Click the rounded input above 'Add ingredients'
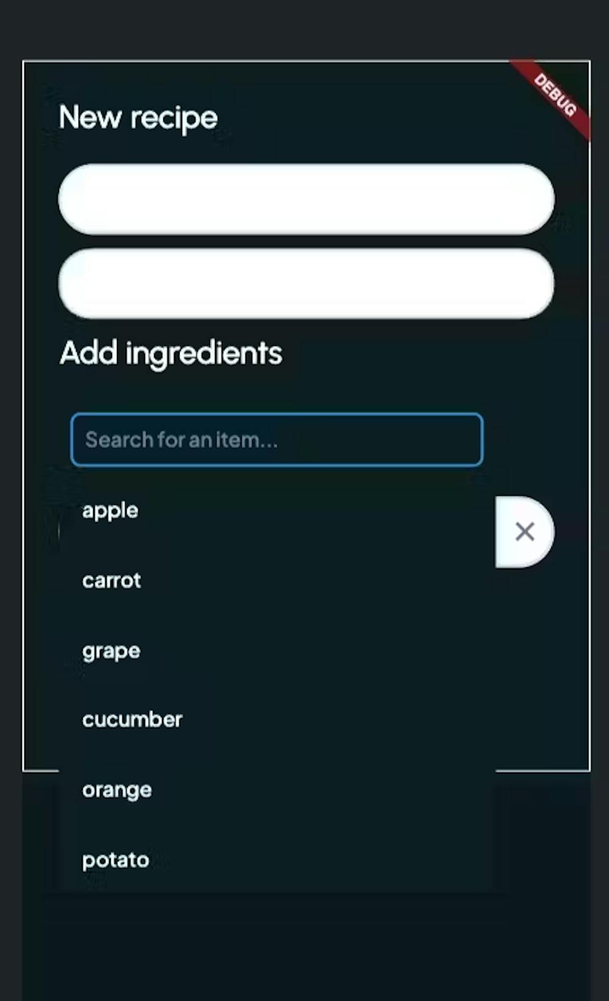Viewport: 609px width, 1001px height. pos(306,283)
